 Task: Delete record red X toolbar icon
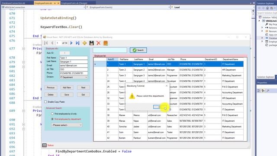tap(98, 43)
